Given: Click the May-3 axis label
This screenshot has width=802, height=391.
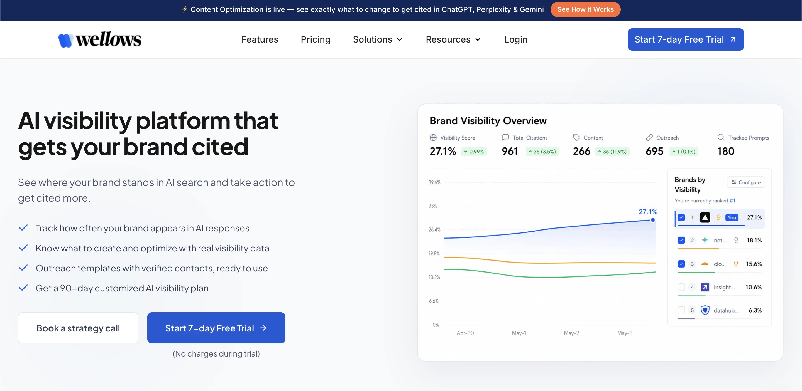Looking at the screenshot, I should pos(625,333).
